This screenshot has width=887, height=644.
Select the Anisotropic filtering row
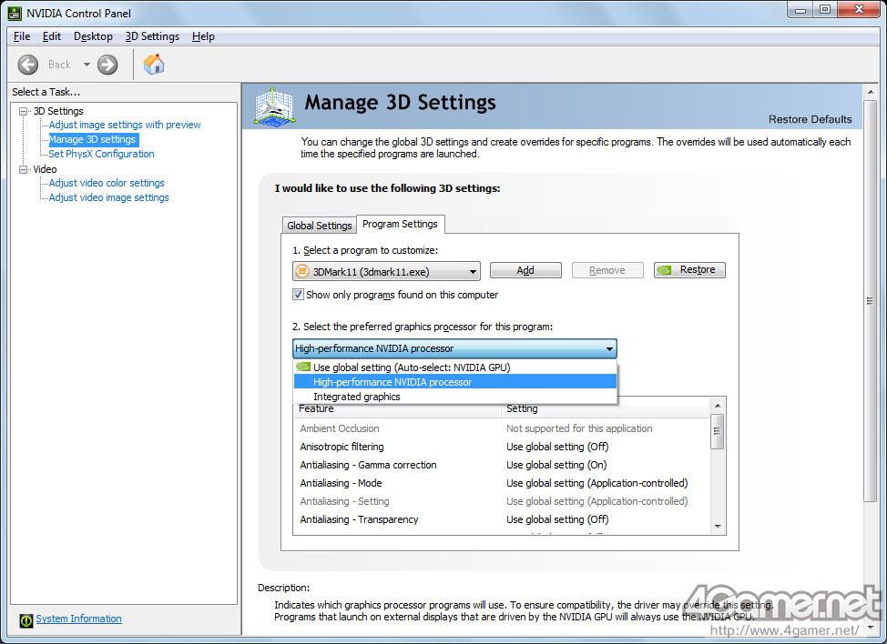pyautogui.click(x=503, y=447)
